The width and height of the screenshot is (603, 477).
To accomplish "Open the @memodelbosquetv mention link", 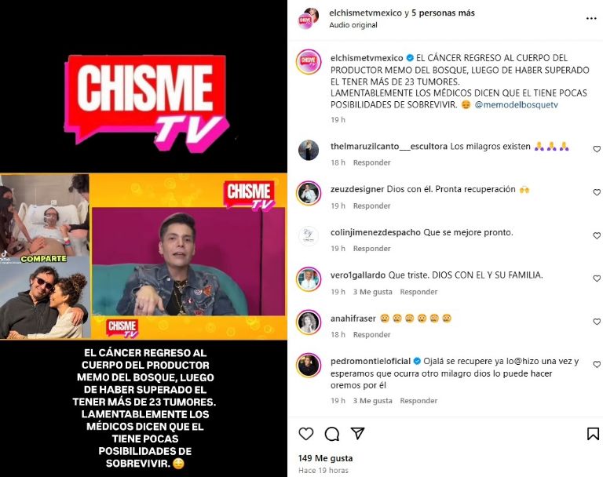I will (516, 104).
